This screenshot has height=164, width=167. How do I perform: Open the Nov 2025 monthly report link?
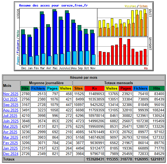10,94
